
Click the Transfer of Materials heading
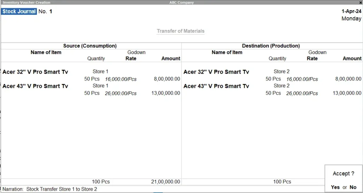click(180, 31)
